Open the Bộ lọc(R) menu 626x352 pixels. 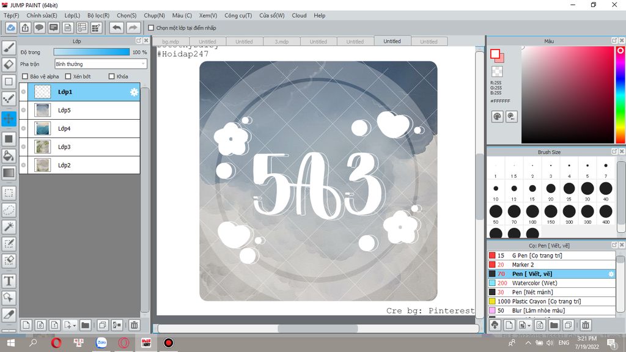(98, 15)
